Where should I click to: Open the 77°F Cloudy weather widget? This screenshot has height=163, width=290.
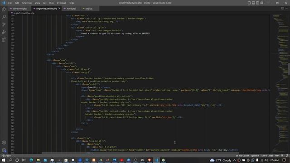click(221, 160)
